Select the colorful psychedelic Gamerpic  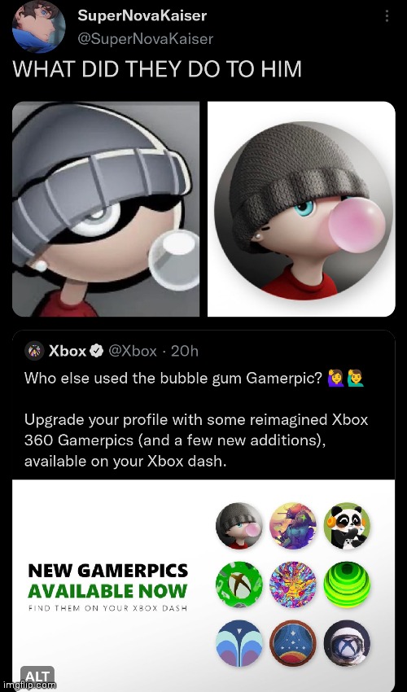[293, 585]
